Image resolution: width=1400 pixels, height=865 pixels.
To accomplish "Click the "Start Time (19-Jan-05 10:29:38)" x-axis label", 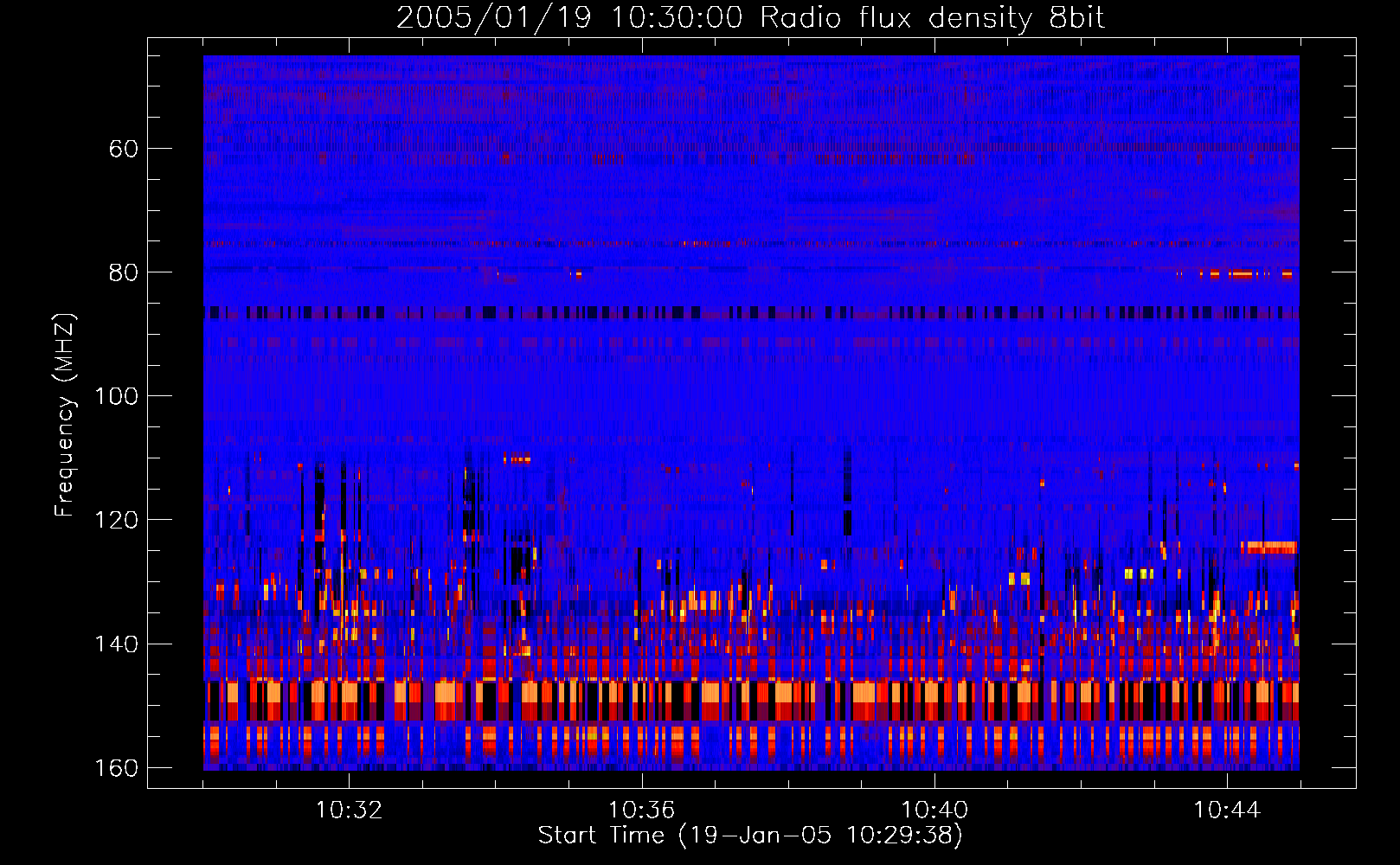I will pos(750,836).
